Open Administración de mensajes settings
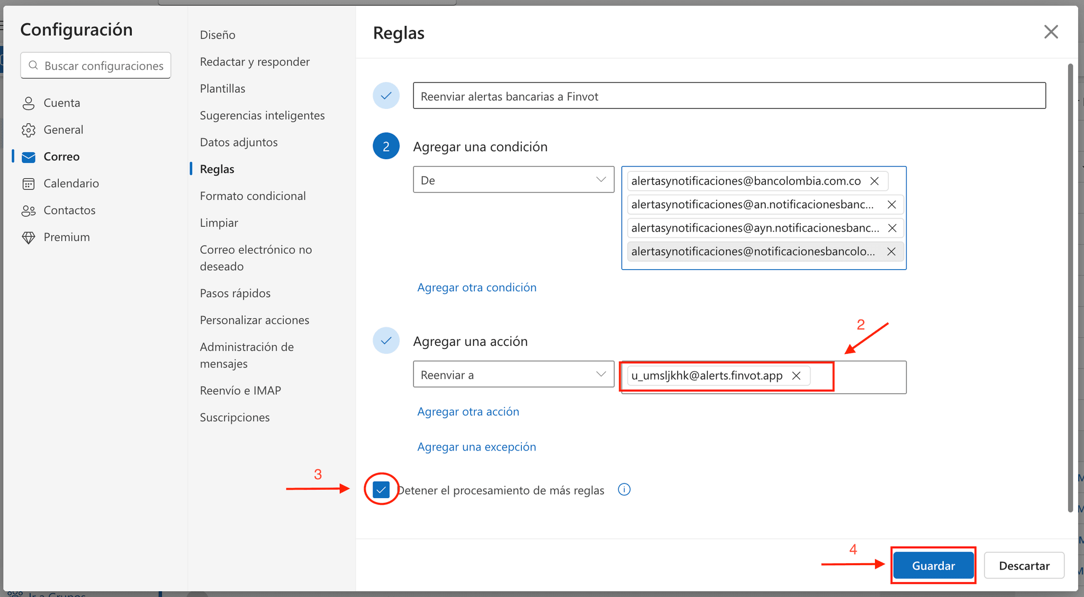Screen dimensions: 1084x597 pyautogui.click(x=247, y=355)
